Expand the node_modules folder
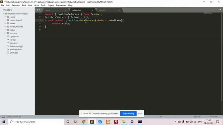223x125 pixels. click(x=5, y=27)
